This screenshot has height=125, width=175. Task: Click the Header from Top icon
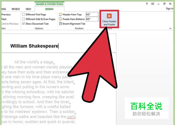[x=60, y=14]
